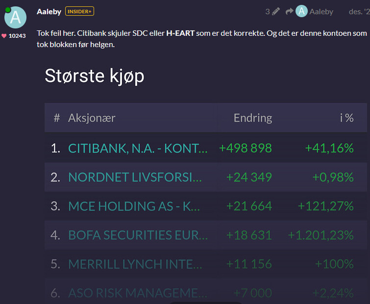Click the Endring column header
The image size is (370, 304).
pyautogui.click(x=252, y=118)
